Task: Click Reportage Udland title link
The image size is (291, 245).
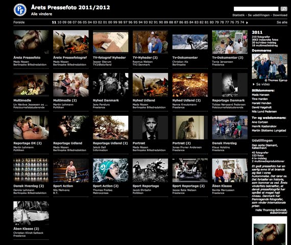Action: coord(67,143)
